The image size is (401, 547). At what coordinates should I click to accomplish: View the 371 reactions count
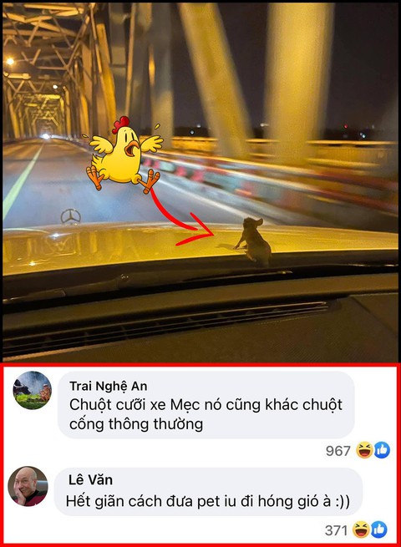click(336, 530)
